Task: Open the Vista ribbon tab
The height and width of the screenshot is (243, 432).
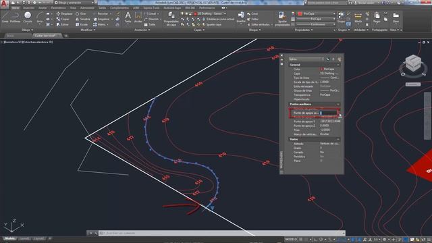Action: click(x=73, y=8)
